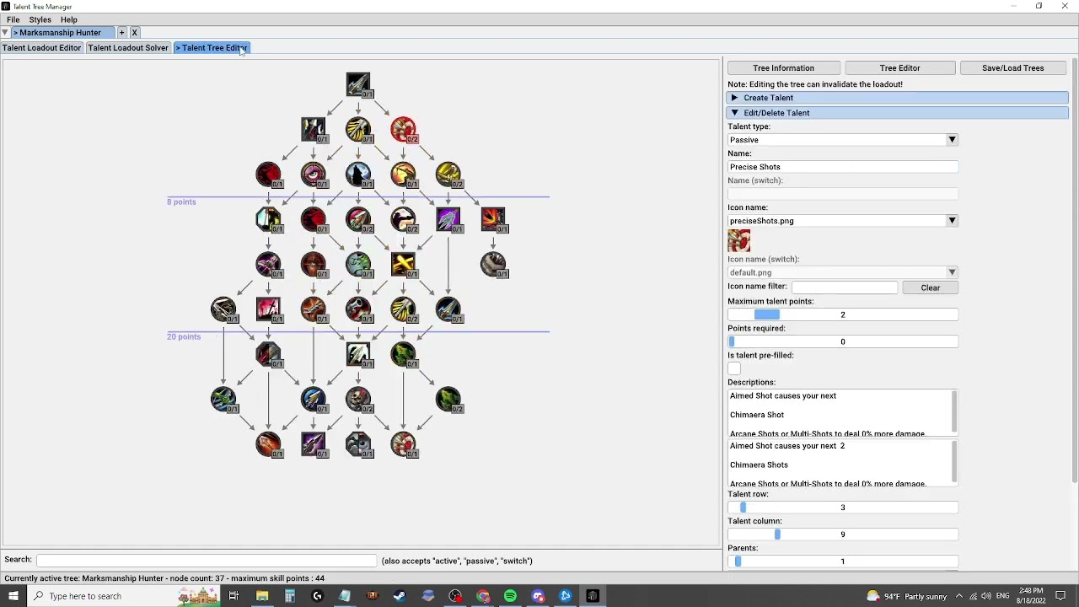Adjust the Points required slider
Screen dimensions: 1079x607
843,342
